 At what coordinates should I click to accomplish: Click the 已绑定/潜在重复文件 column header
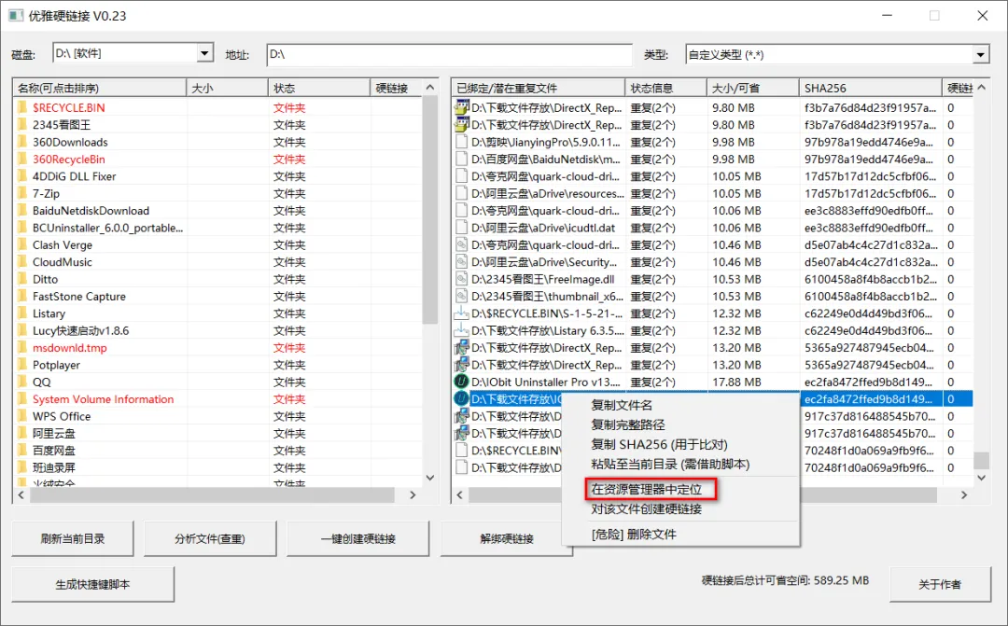tap(539, 88)
